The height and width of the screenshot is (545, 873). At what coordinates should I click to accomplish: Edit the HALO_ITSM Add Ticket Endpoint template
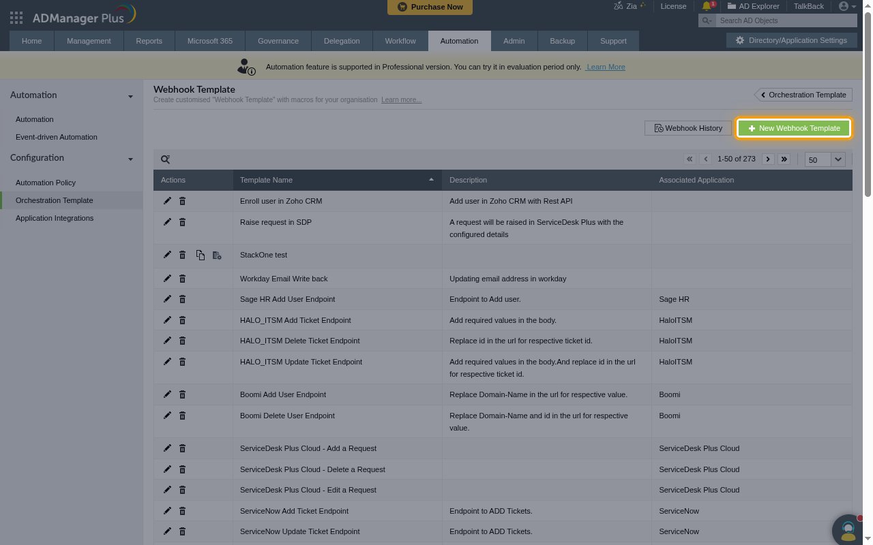pos(167,320)
